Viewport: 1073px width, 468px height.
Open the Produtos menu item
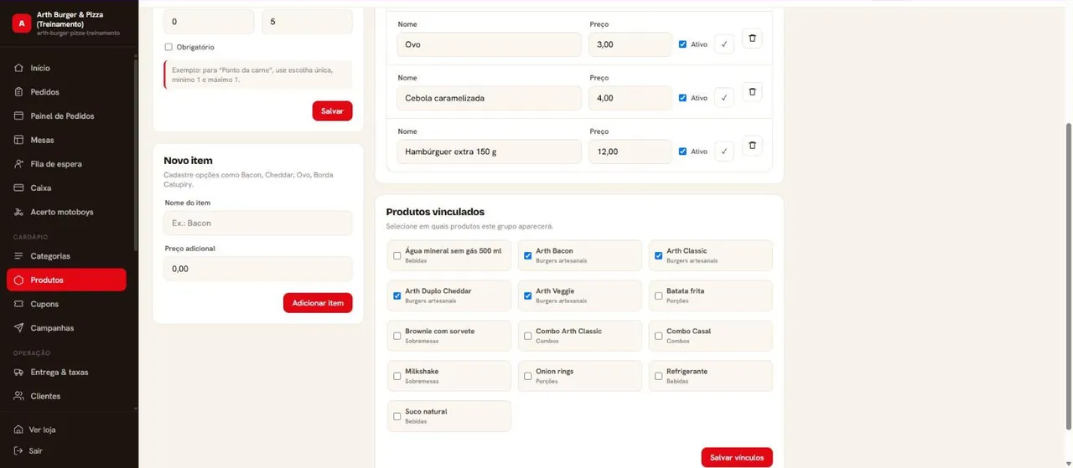(x=66, y=280)
